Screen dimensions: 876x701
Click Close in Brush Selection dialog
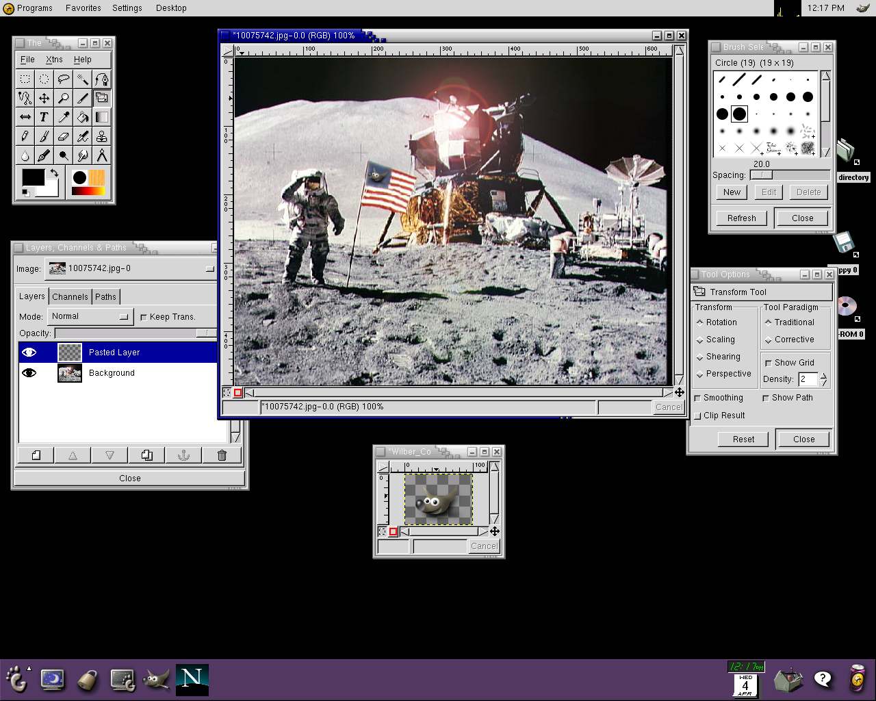point(802,218)
